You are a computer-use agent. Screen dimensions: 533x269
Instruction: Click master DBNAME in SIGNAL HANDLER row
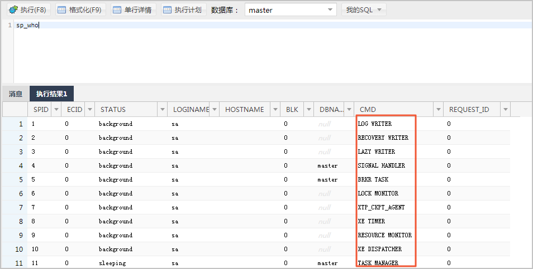tap(327, 165)
